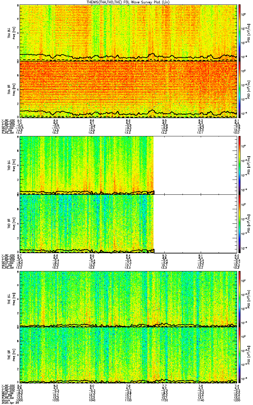Viewport: 253px width, 405px height.
Task: Click the PSD color bar beside THE B-perpendicular
Action: click(240, 299)
